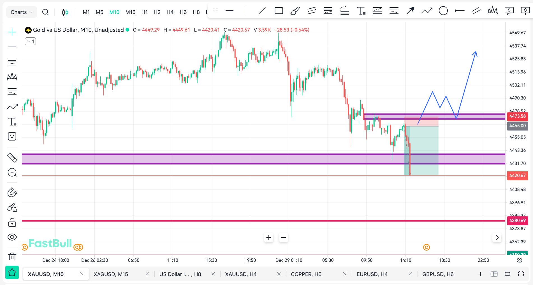Select the circle shape tool
Screen dimensions: 533x285
coord(443,11)
